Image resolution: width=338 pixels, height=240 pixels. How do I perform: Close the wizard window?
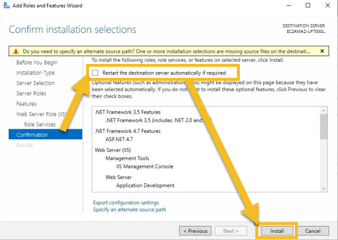click(x=327, y=5)
